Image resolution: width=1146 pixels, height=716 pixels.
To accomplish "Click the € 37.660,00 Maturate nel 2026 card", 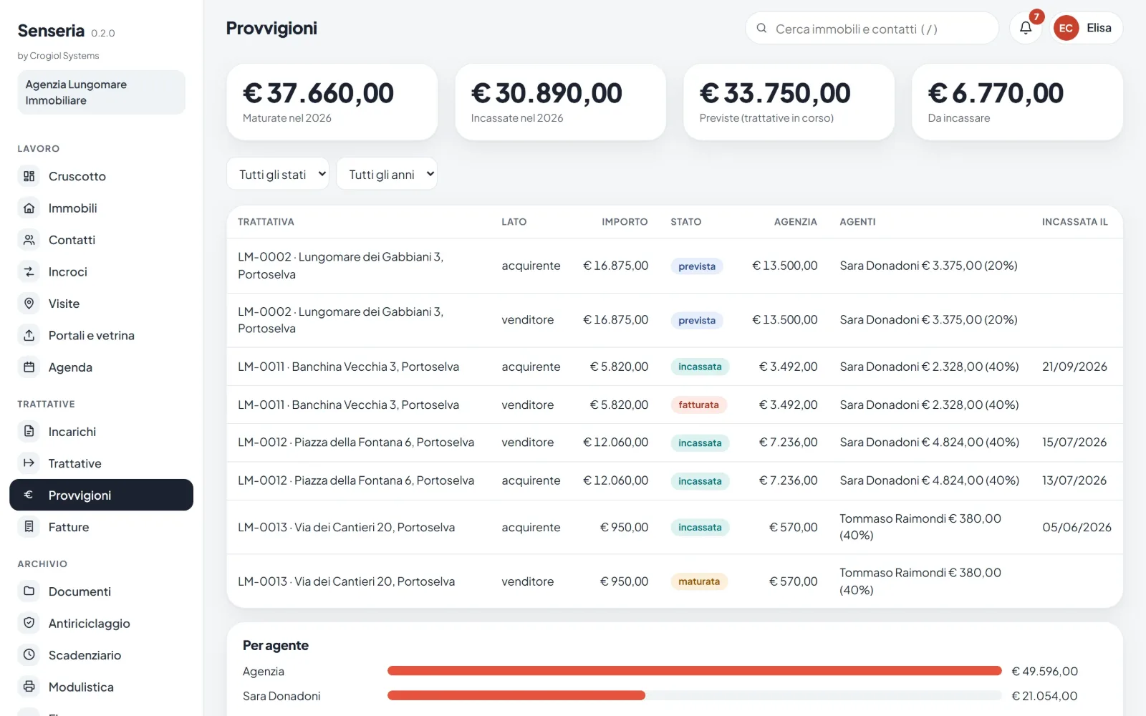I will 332,102.
